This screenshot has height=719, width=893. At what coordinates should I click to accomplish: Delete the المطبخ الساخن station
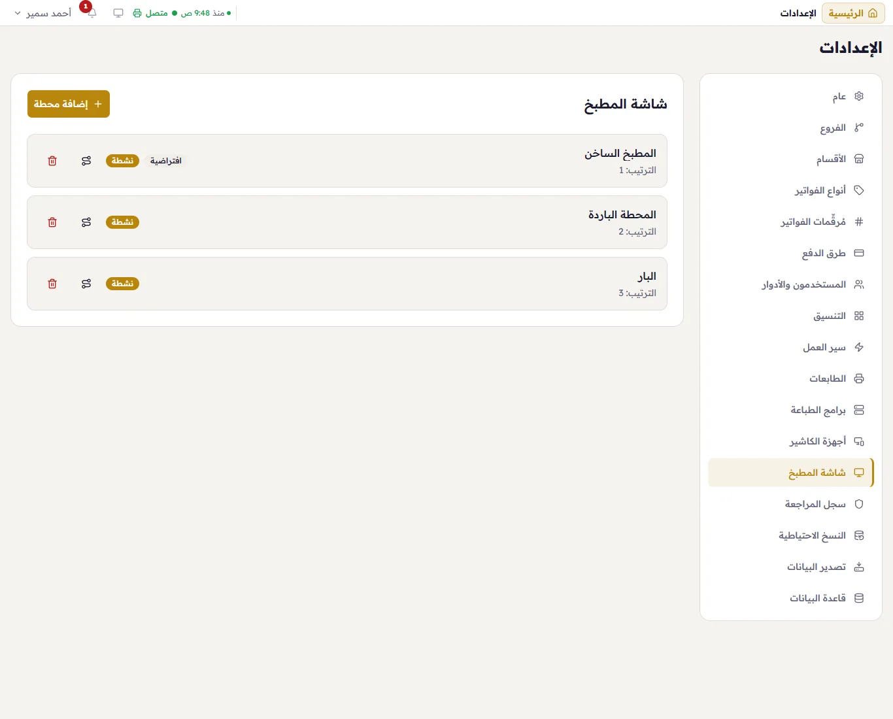coord(52,161)
